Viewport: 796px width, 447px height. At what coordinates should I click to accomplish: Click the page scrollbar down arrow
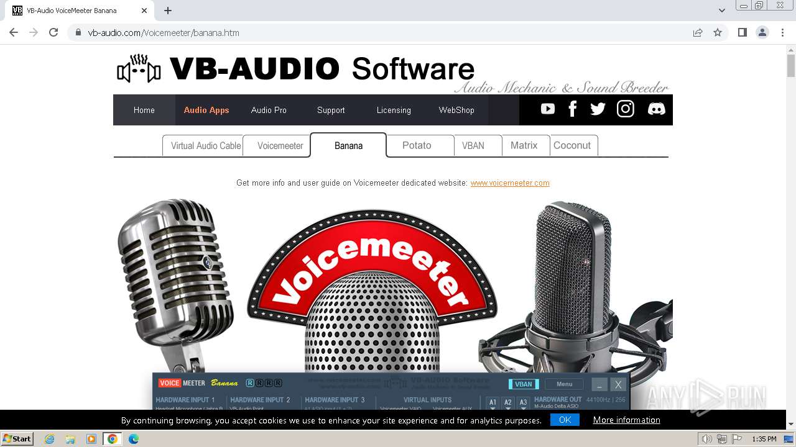click(x=791, y=424)
